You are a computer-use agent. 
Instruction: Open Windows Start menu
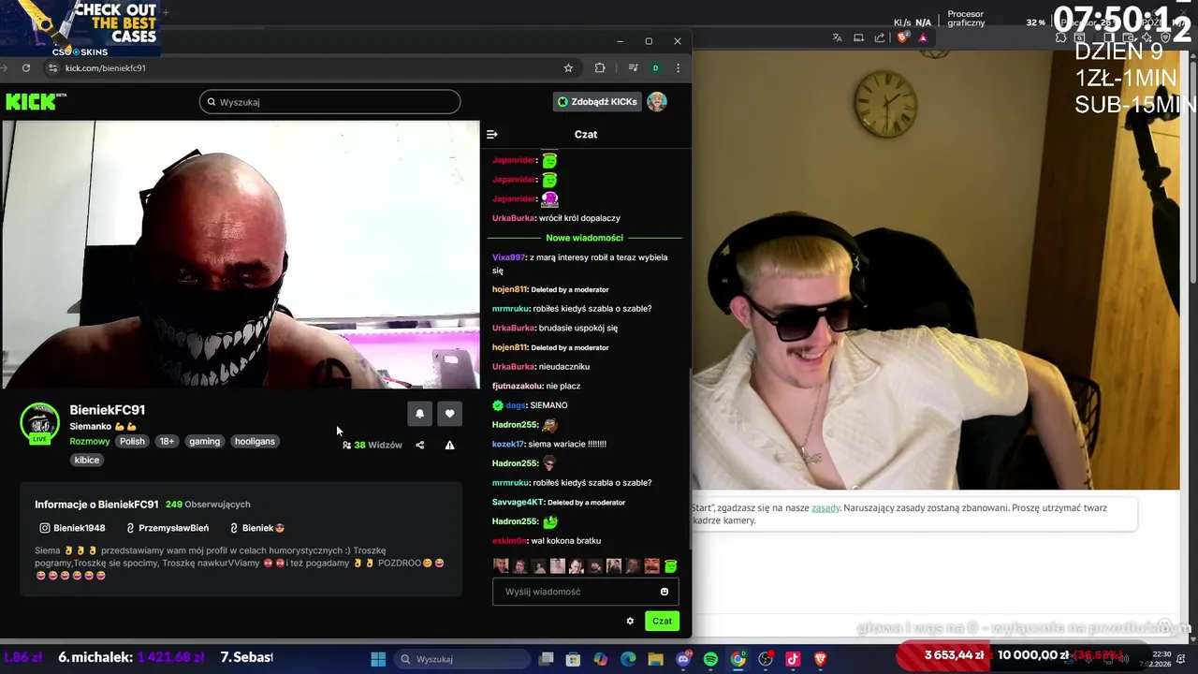[x=378, y=659]
